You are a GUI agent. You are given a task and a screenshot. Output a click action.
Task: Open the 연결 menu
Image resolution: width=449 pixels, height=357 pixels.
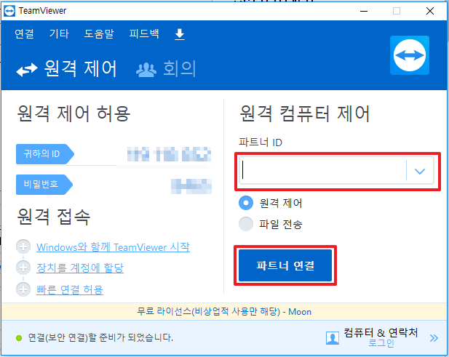(x=24, y=33)
